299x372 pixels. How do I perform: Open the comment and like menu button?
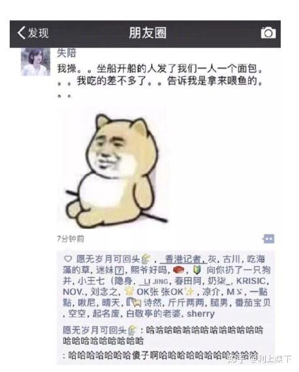tap(268, 239)
